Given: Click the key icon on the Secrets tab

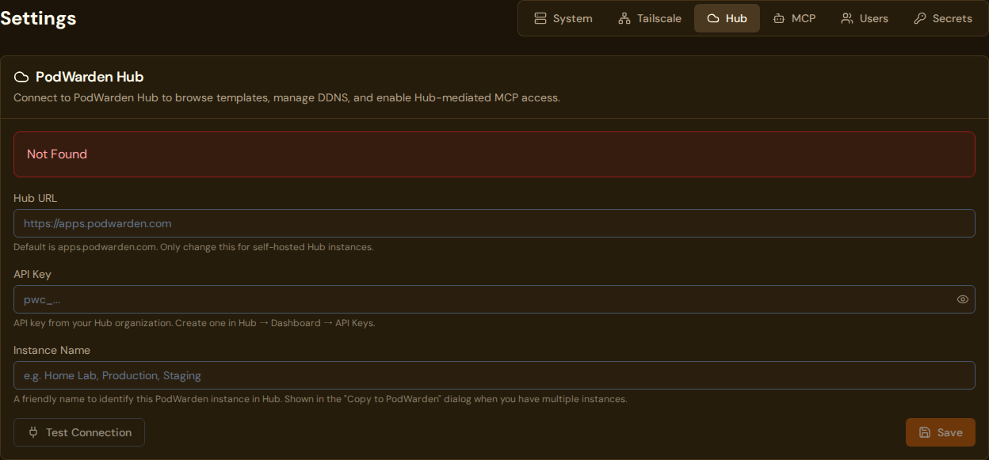Looking at the screenshot, I should click(919, 17).
